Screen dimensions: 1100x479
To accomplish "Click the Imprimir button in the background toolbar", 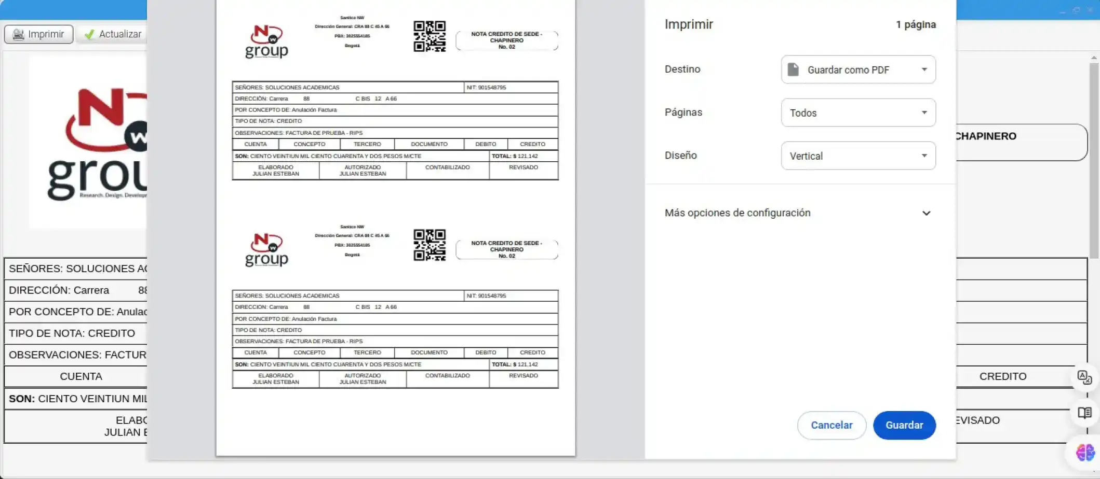I will point(38,34).
